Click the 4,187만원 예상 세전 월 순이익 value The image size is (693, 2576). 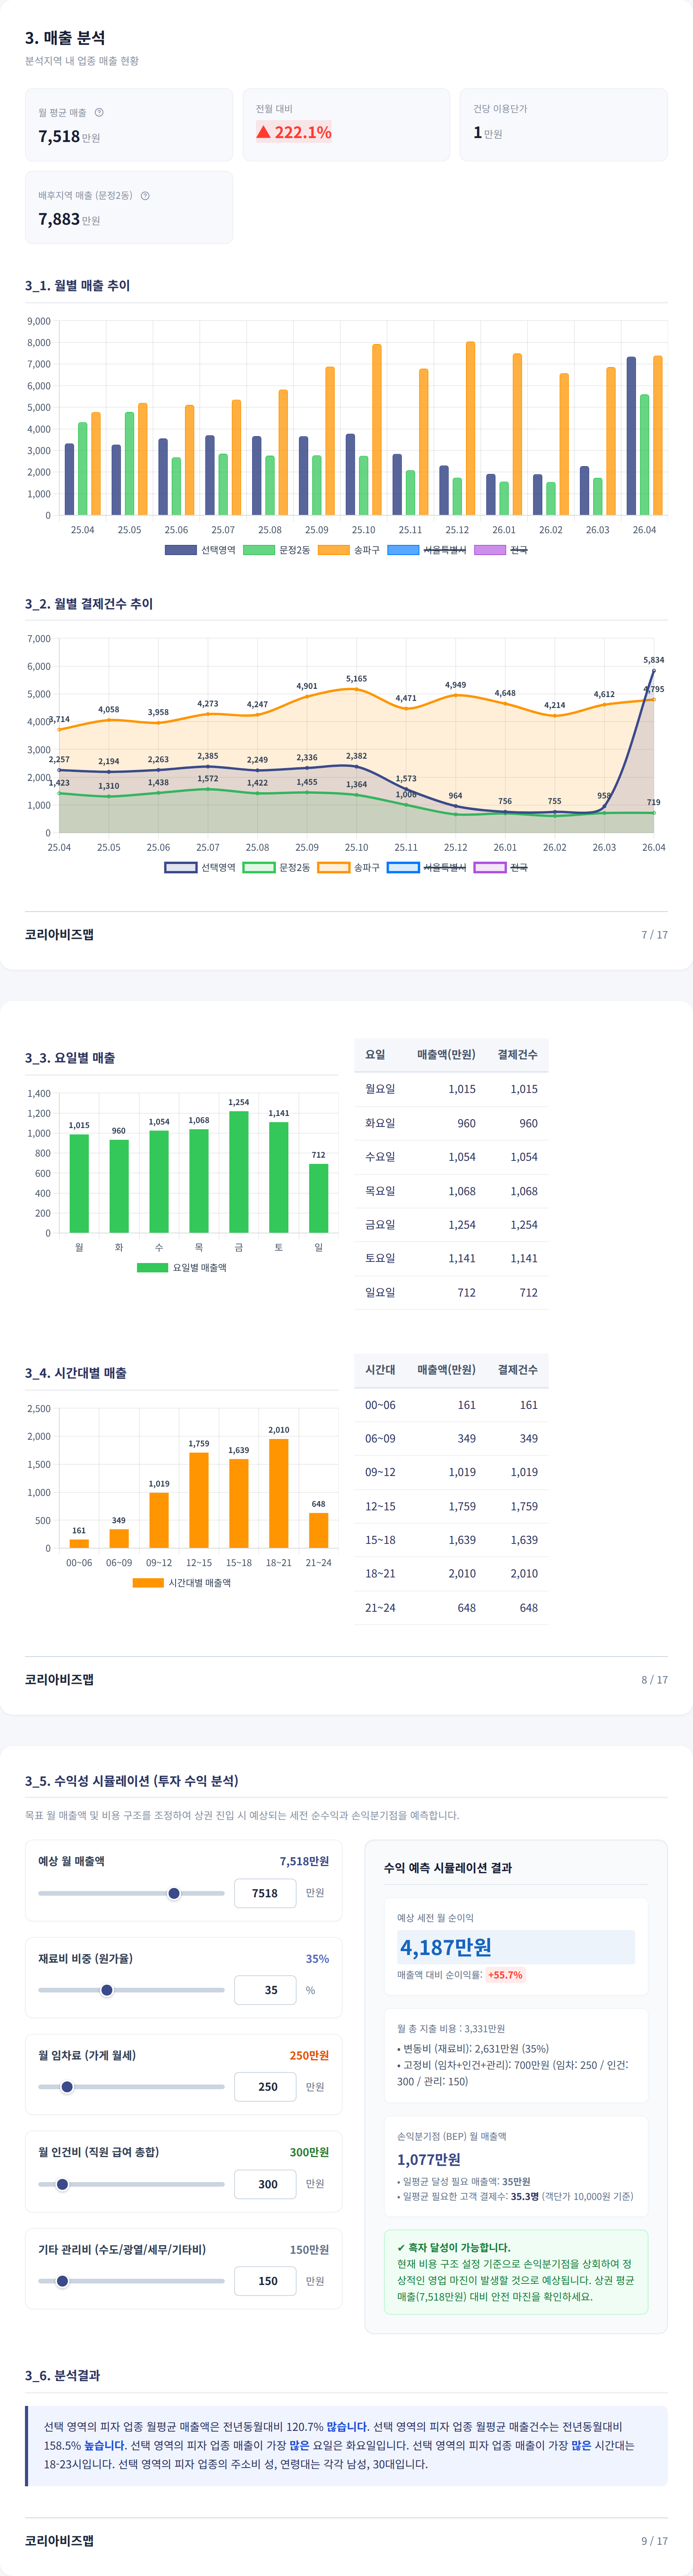coord(446,1947)
